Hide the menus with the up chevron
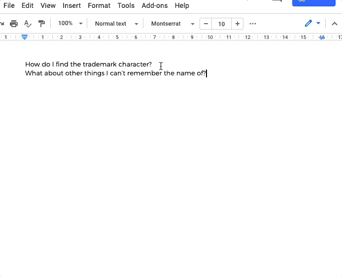 [x=334, y=24]
